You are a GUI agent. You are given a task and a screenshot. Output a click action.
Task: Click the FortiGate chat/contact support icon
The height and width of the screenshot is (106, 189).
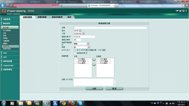pos(177,11)
